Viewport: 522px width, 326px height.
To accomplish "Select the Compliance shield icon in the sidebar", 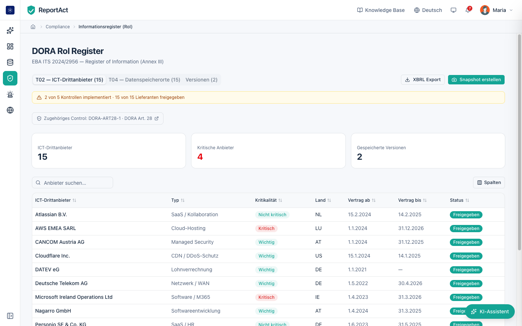I will tap(10, 78).
